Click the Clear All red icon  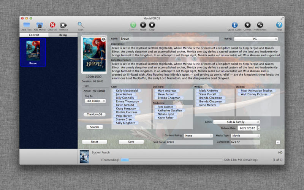click(x=52, y=25)
